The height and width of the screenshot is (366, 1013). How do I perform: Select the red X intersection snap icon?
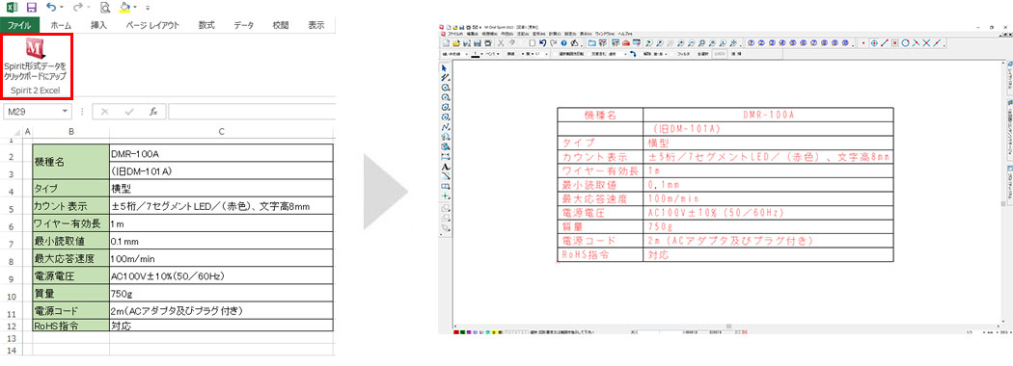(926, 42)
